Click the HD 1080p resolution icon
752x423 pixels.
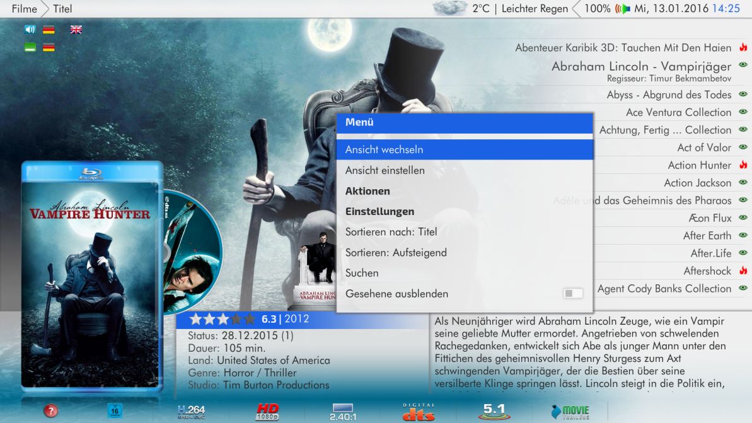pyautogui.click(x=267, y=412)
